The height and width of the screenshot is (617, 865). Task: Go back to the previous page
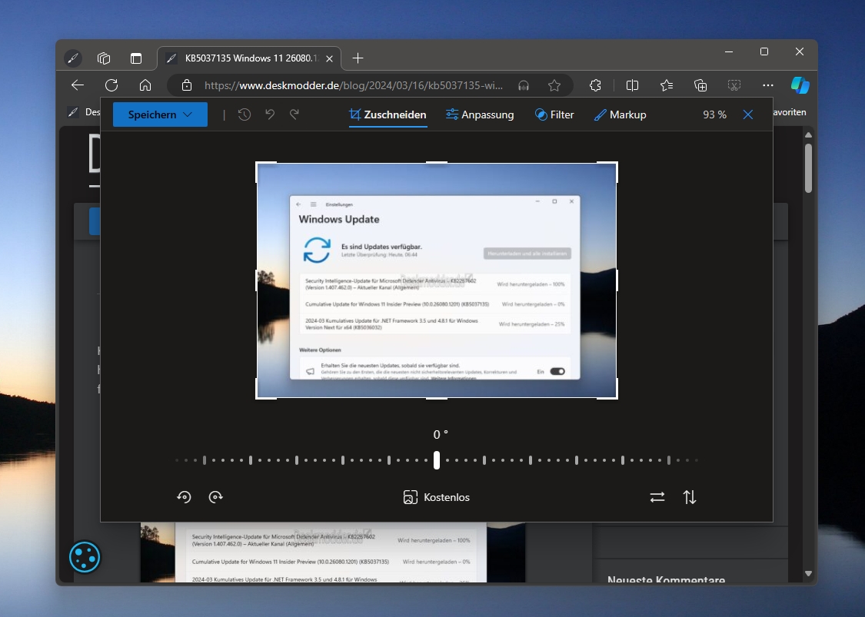click(78, 85)
